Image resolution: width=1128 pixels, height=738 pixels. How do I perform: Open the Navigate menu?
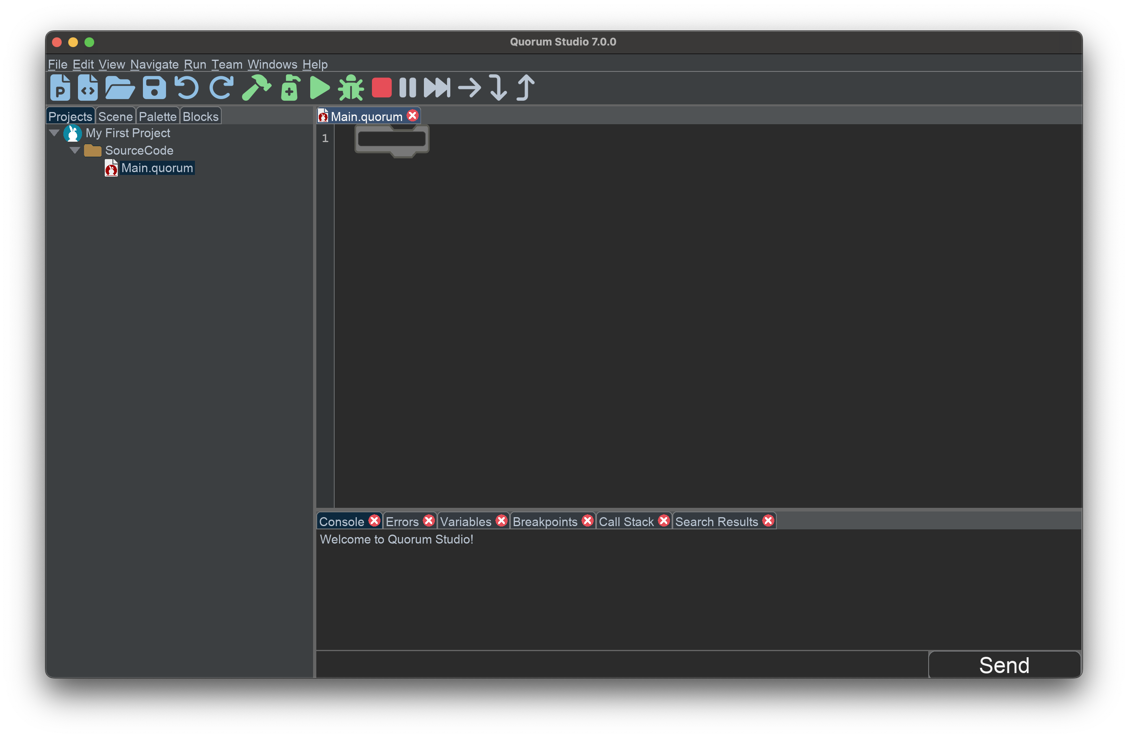pos(155,65)
